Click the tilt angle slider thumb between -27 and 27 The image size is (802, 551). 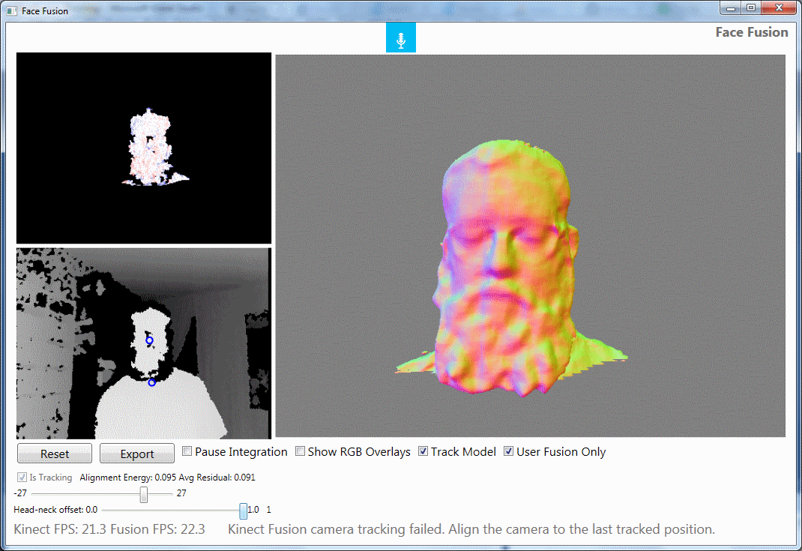click(x=144, y=494)
